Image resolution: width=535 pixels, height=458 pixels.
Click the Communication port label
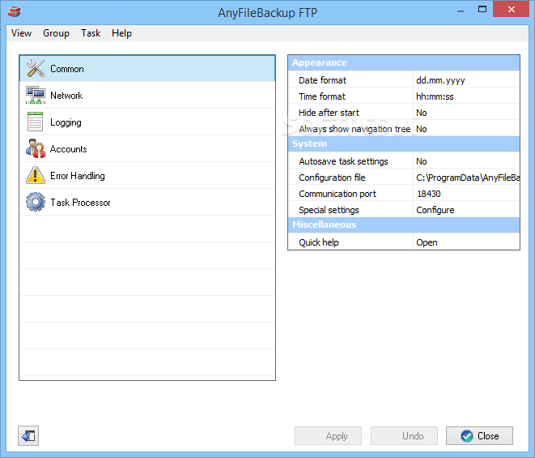coord(338,194)
